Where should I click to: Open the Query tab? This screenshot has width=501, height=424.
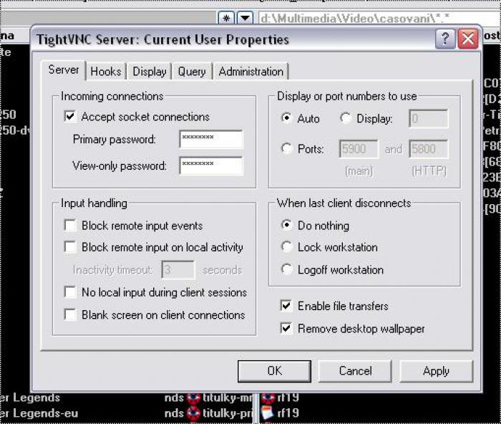click(192, 72)
